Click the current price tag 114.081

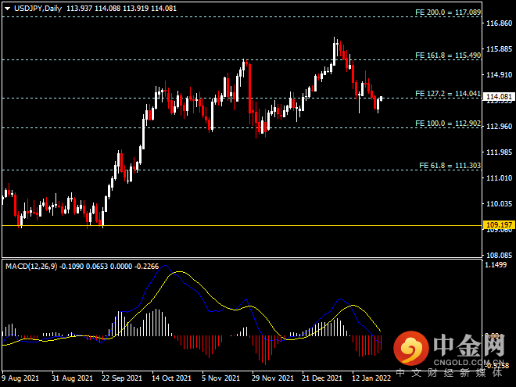(499, 96)
